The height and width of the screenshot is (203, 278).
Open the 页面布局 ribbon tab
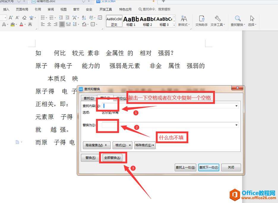(22, 9)
